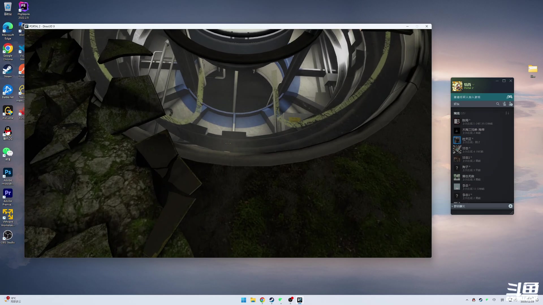The width and height of the screenshot is (543, 305).
Task: Click the 好友 header label
Action: (457, 104)
